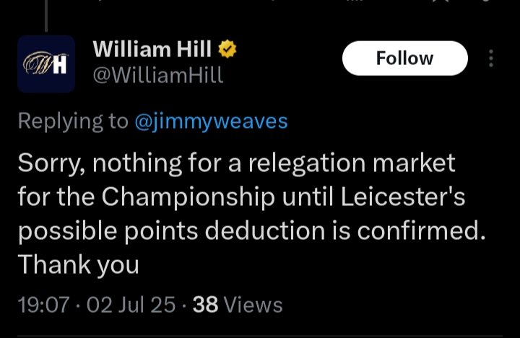Click the word 'Championship' in the reply
This screenshot has height=338, width=520.
tap(188, 197)
